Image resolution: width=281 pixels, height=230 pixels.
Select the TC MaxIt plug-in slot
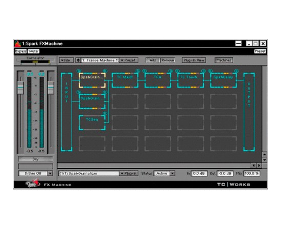click(x=125, y=80)
